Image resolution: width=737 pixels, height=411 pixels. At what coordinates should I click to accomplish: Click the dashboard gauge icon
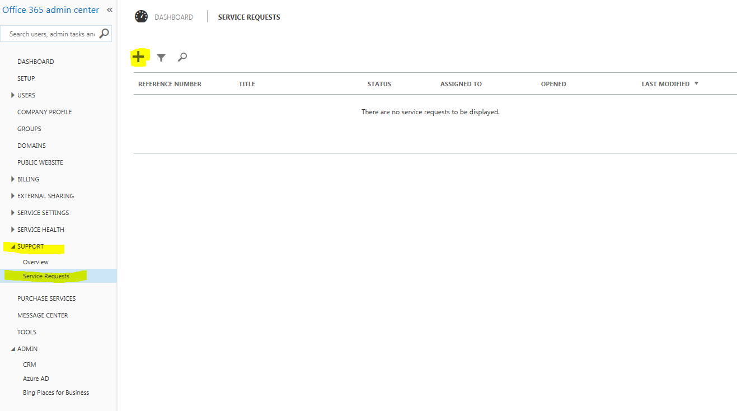coord(141,17)
